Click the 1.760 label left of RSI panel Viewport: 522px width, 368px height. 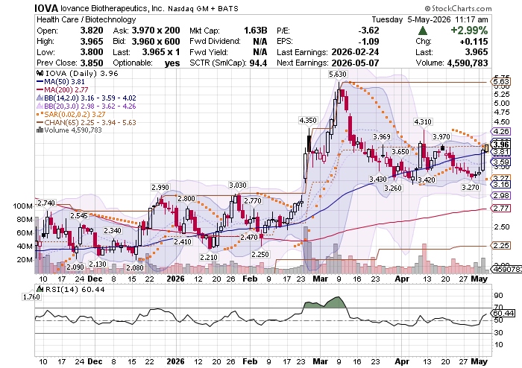[31, 297]
